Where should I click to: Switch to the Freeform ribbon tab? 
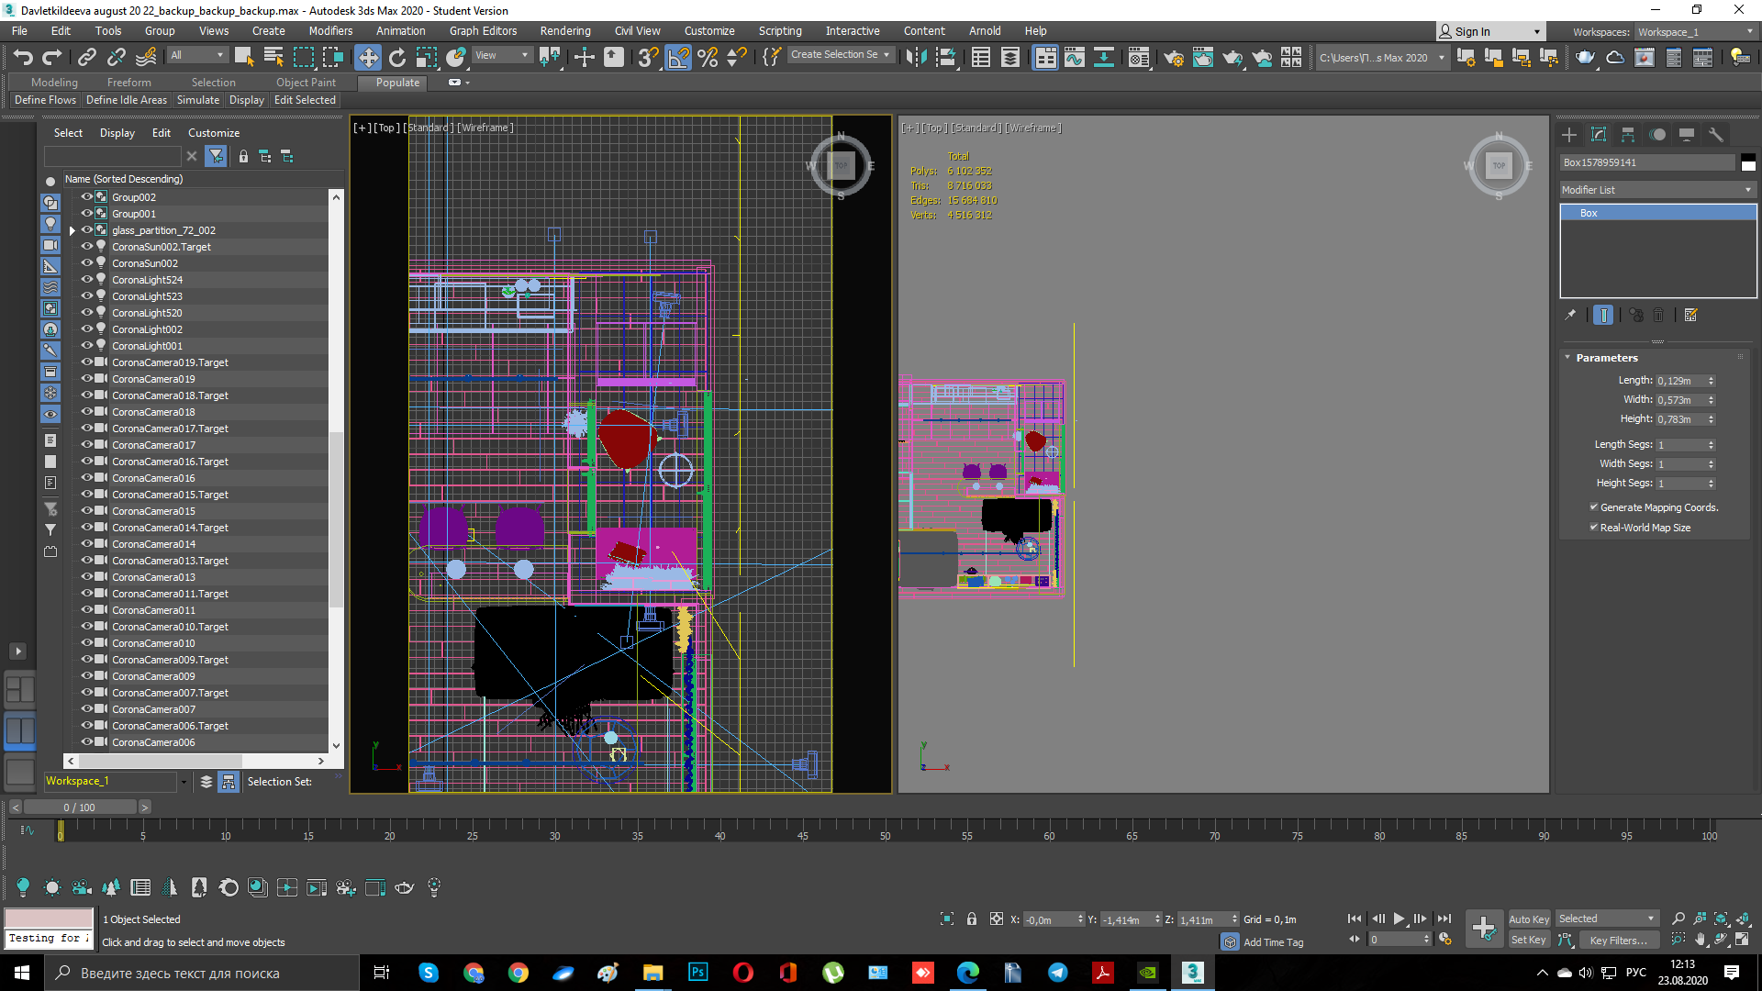pos(128,83)
